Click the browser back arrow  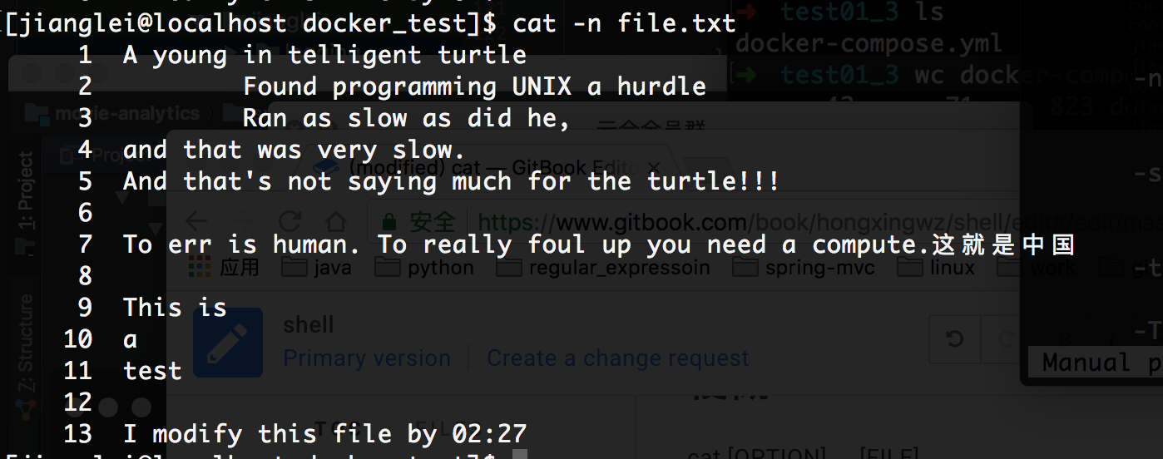[x=197, y=222]
